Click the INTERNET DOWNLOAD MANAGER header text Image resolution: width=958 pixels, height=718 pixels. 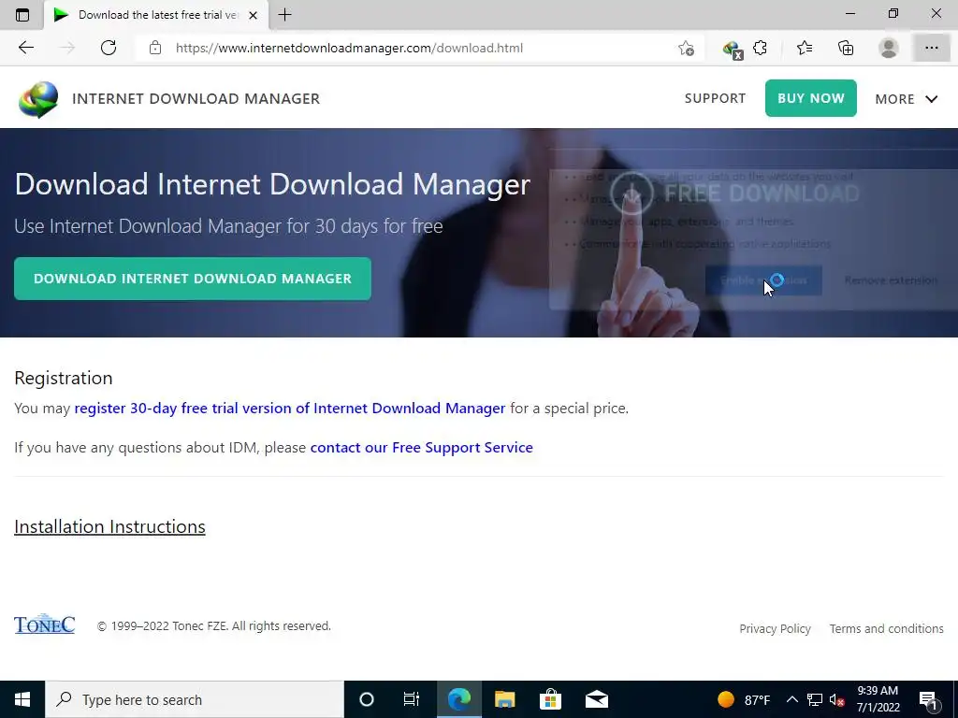click(x=196, y=99)
